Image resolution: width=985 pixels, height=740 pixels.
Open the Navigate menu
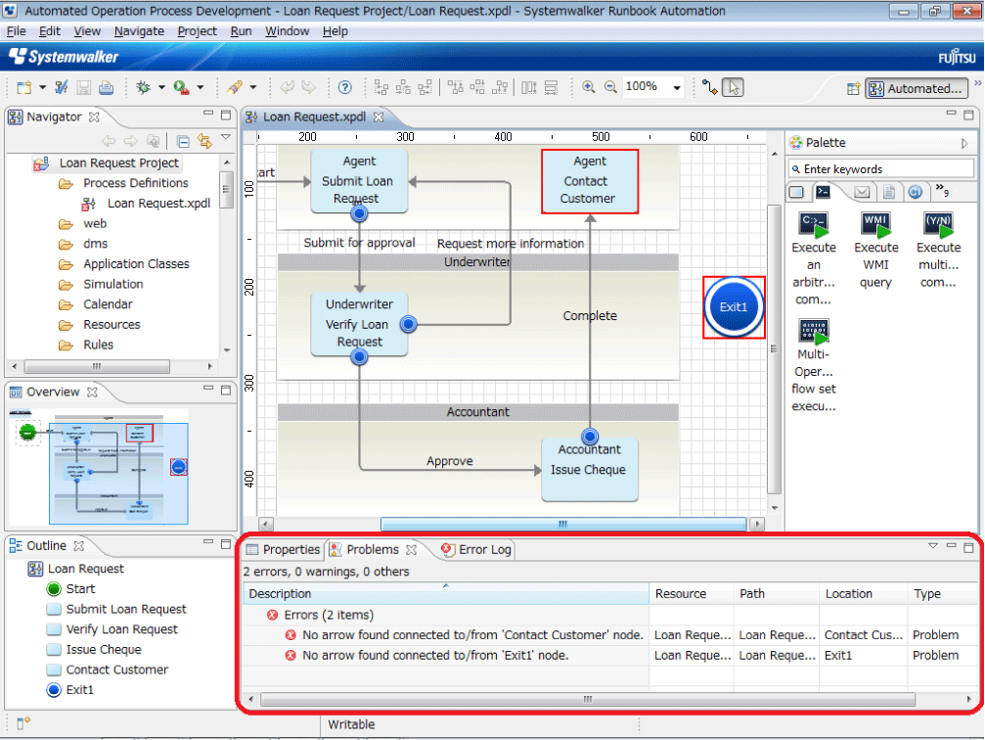point(139,30)
